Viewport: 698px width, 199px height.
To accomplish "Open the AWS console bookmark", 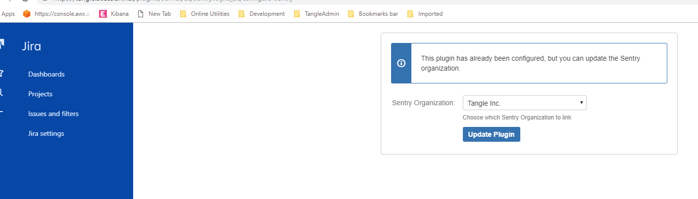I will (x=56, y=14).
